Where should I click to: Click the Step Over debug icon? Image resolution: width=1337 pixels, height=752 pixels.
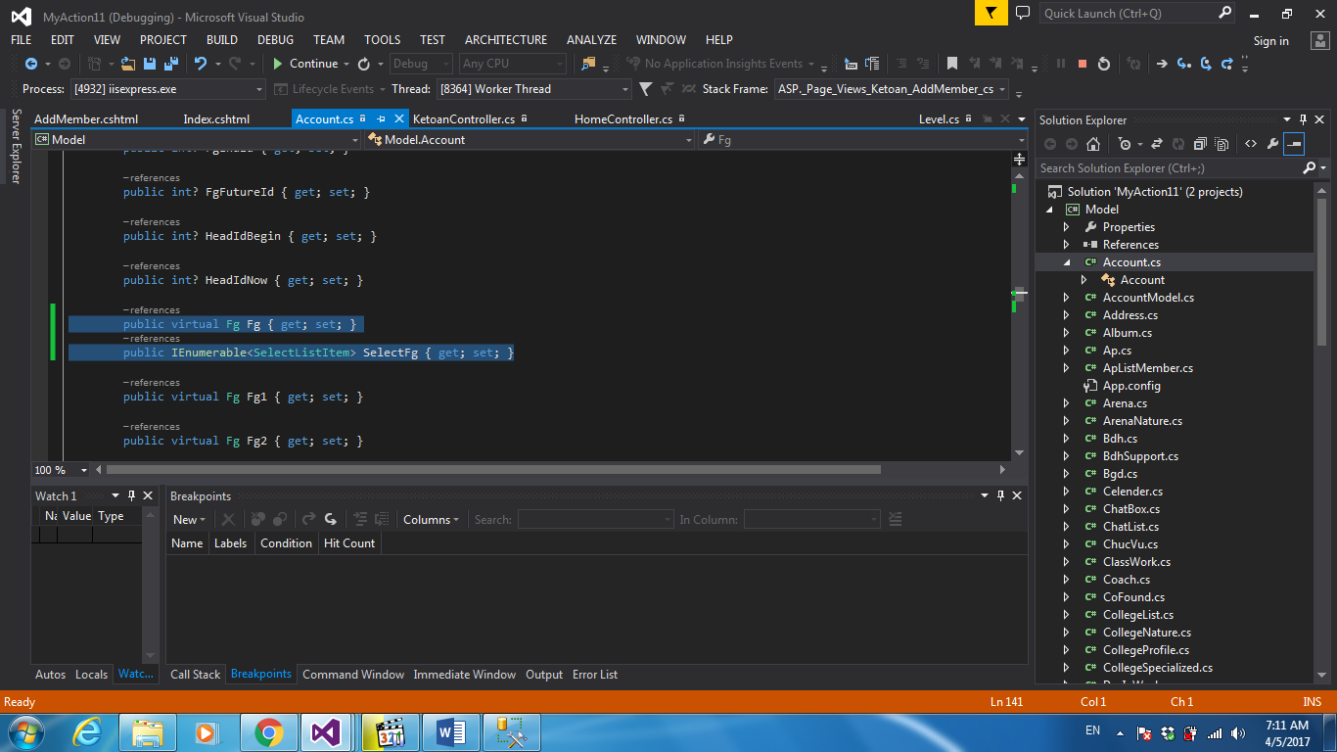click(1205, 64)
